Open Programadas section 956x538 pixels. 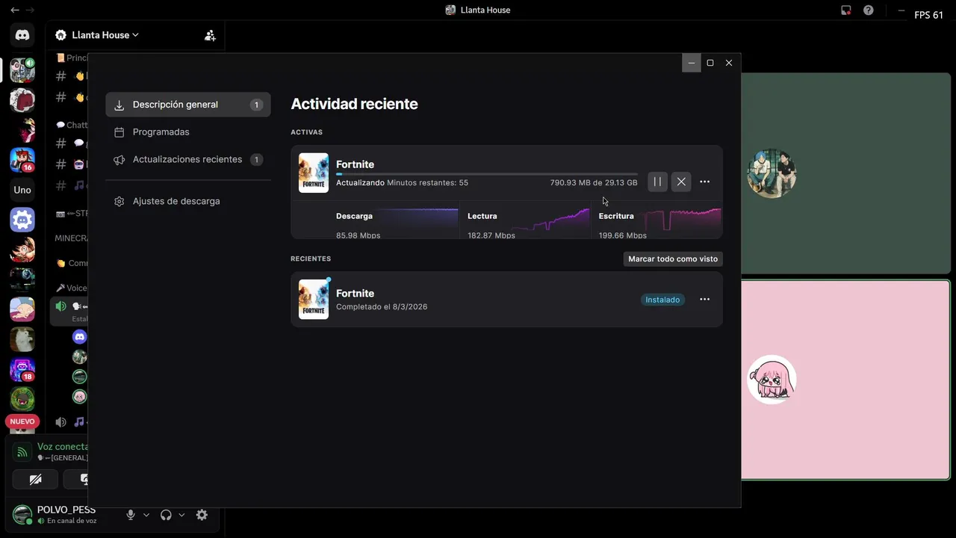(188, 132)
